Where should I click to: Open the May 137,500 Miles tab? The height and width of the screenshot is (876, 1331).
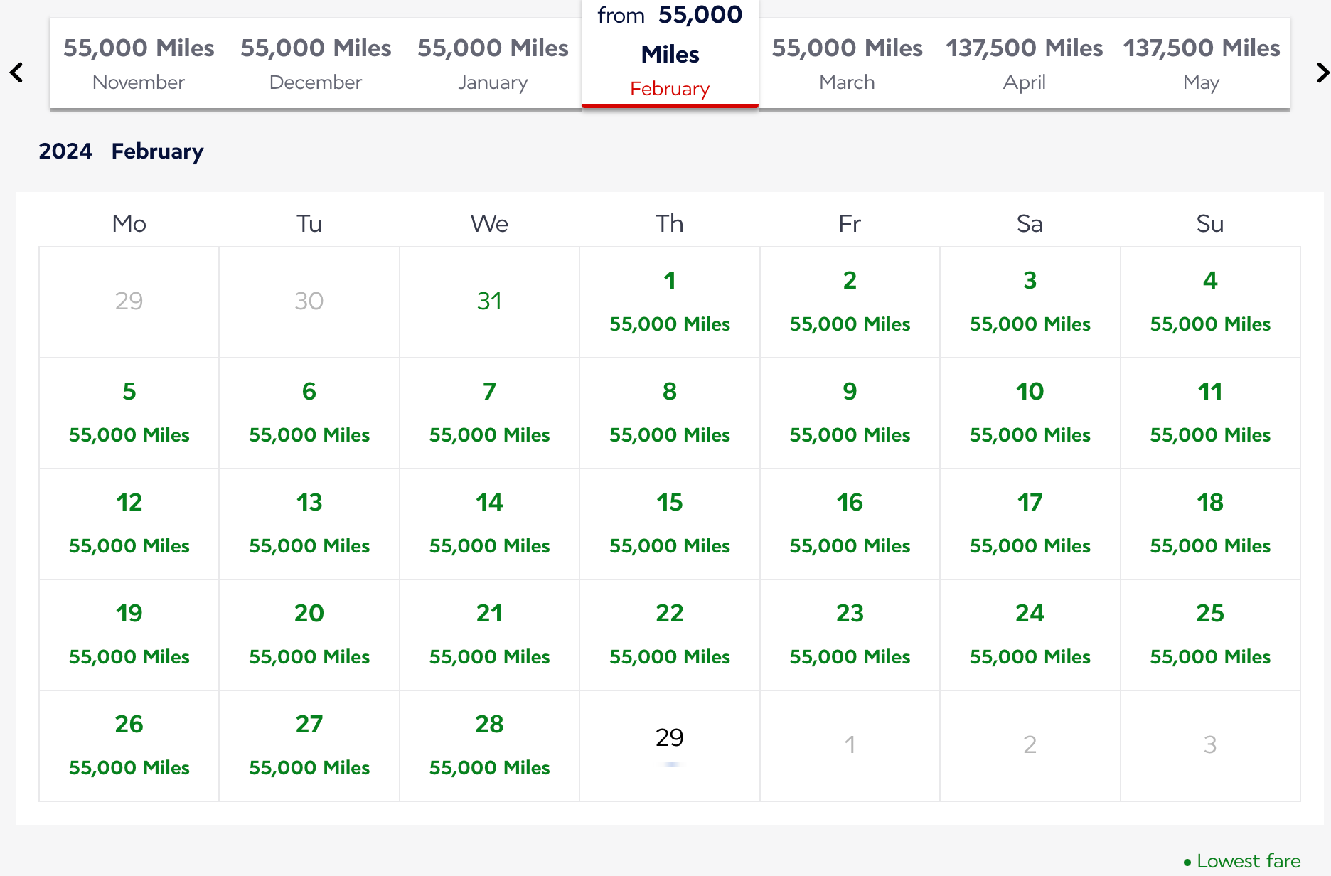click(x=1201, y=64)
